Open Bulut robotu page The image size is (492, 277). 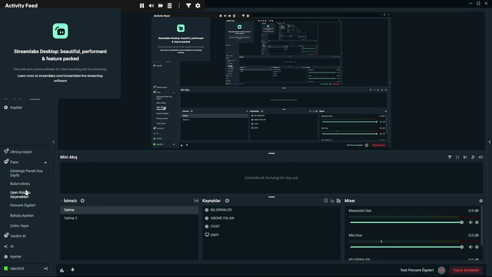[x=20, y=184]
